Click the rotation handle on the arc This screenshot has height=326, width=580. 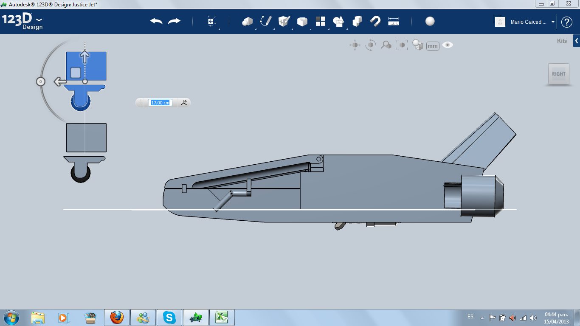coord(41,81)
